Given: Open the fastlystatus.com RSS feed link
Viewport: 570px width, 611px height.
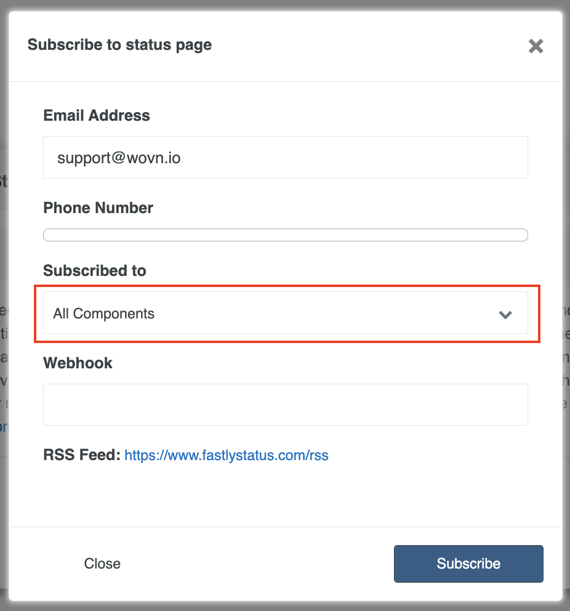Looking at the screenshot, I should tap(226, 455).
